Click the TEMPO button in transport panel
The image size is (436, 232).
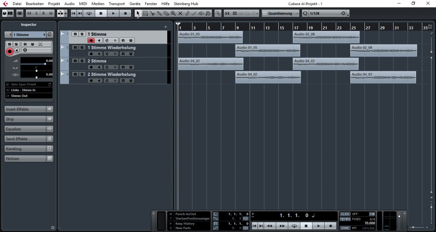[345, 219]
